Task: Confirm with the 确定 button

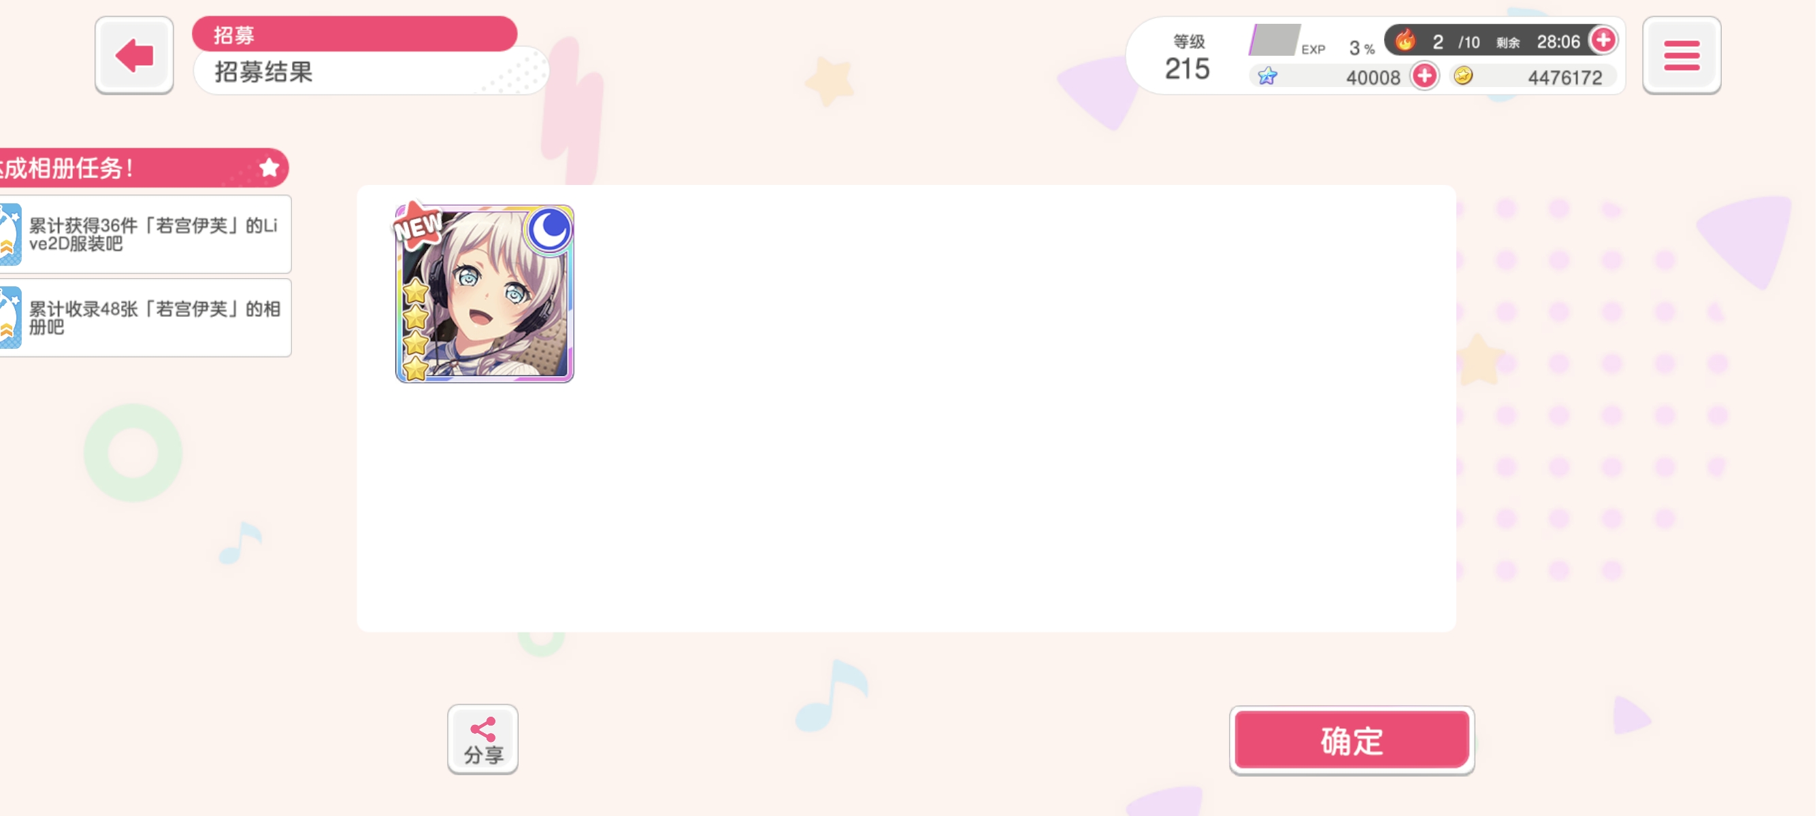Action: tap(1352, 740)
